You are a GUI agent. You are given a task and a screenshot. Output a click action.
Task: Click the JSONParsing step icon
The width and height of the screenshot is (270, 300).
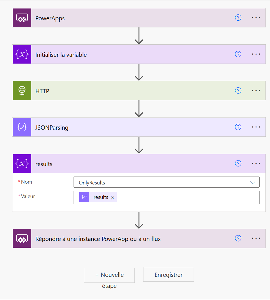point(22,127)
